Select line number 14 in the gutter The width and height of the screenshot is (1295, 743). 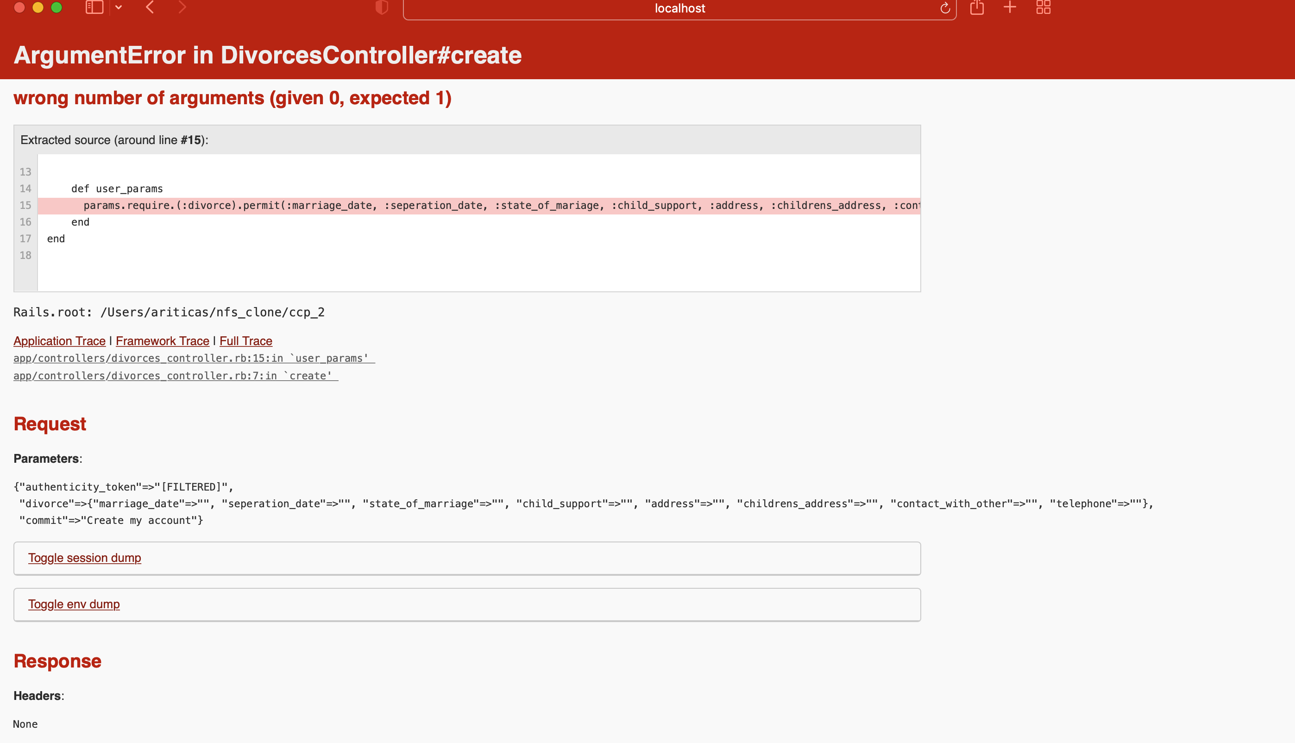point(25,189)
